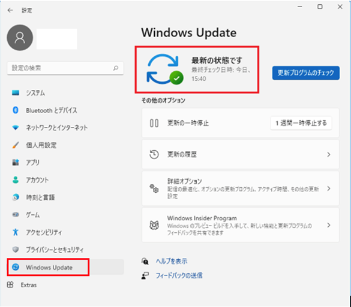Image resolution: width=351 pixels, height=307 pixels.
Task: Open アクセシビリティ settings page
Action: (x=44, y=232)
